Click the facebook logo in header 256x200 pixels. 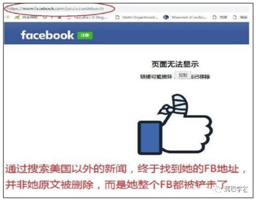pos(47,35)
